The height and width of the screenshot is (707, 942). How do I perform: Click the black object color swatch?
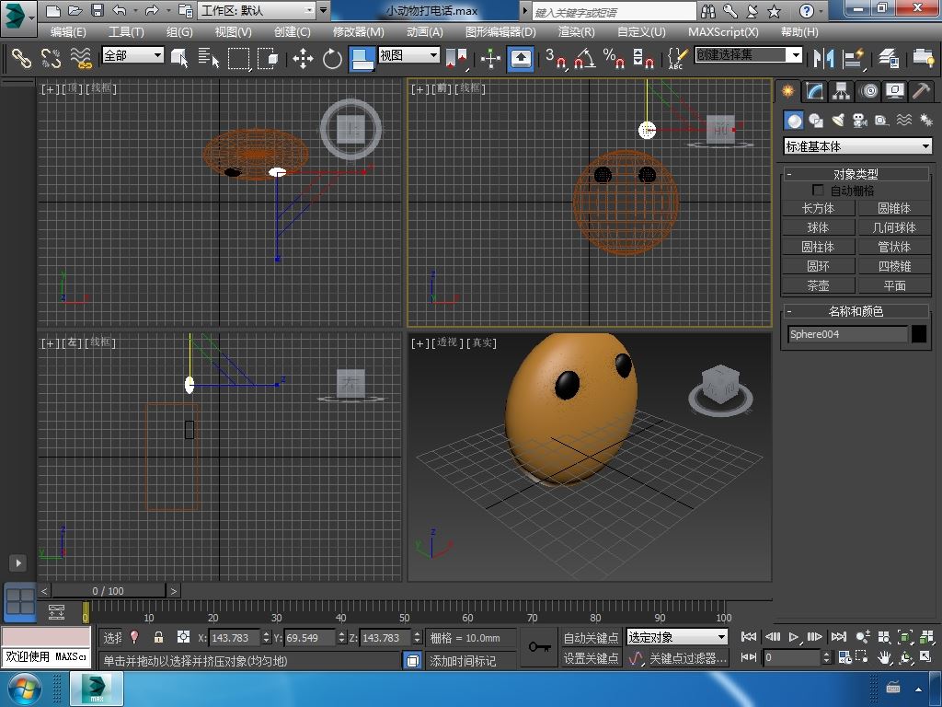pos(919,334)
